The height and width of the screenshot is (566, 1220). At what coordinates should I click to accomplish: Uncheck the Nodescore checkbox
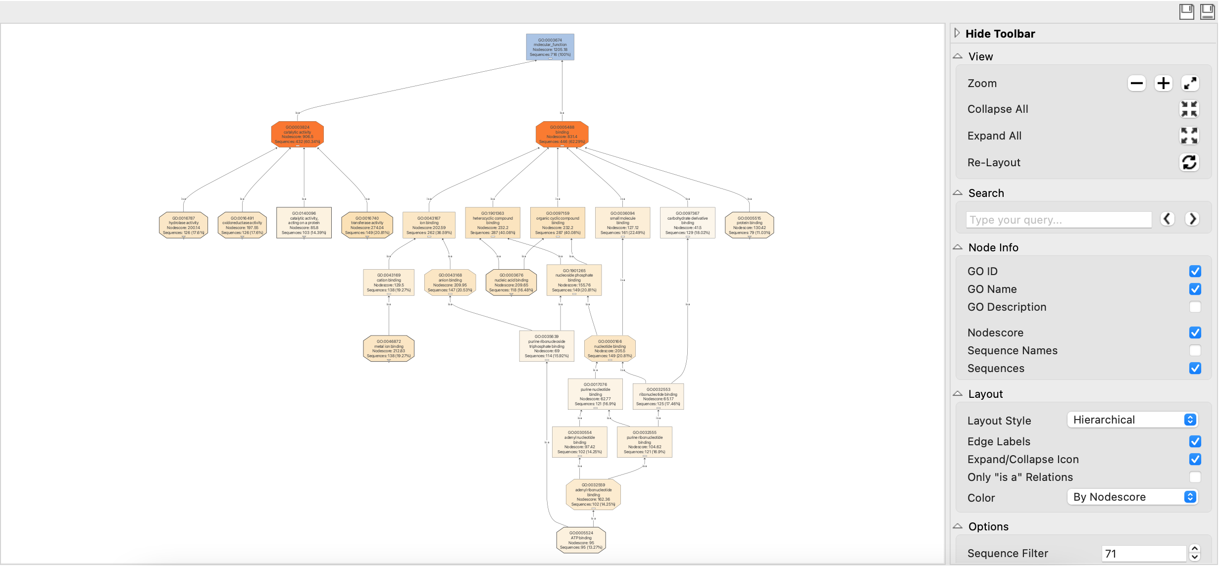1195,332
